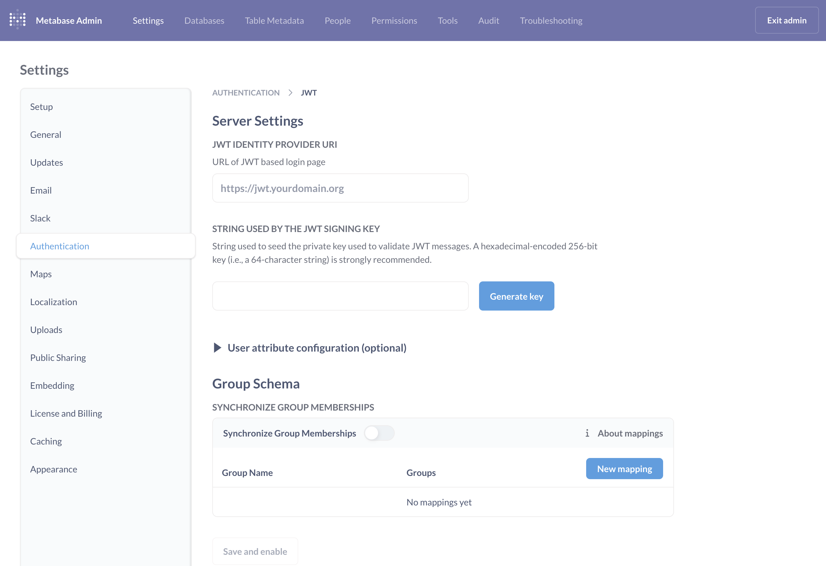
Task: Select Caching in settings sidebar
Action: point(105,441)
